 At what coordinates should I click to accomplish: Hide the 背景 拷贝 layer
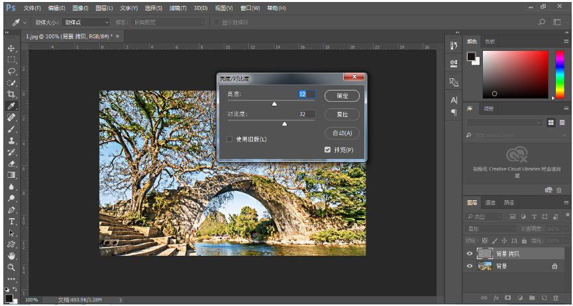click(470, 254)
